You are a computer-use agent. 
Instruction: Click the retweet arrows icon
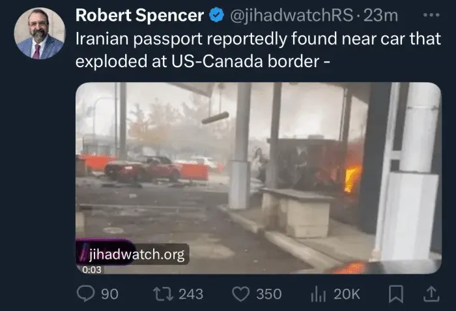(x=163, y=294)
